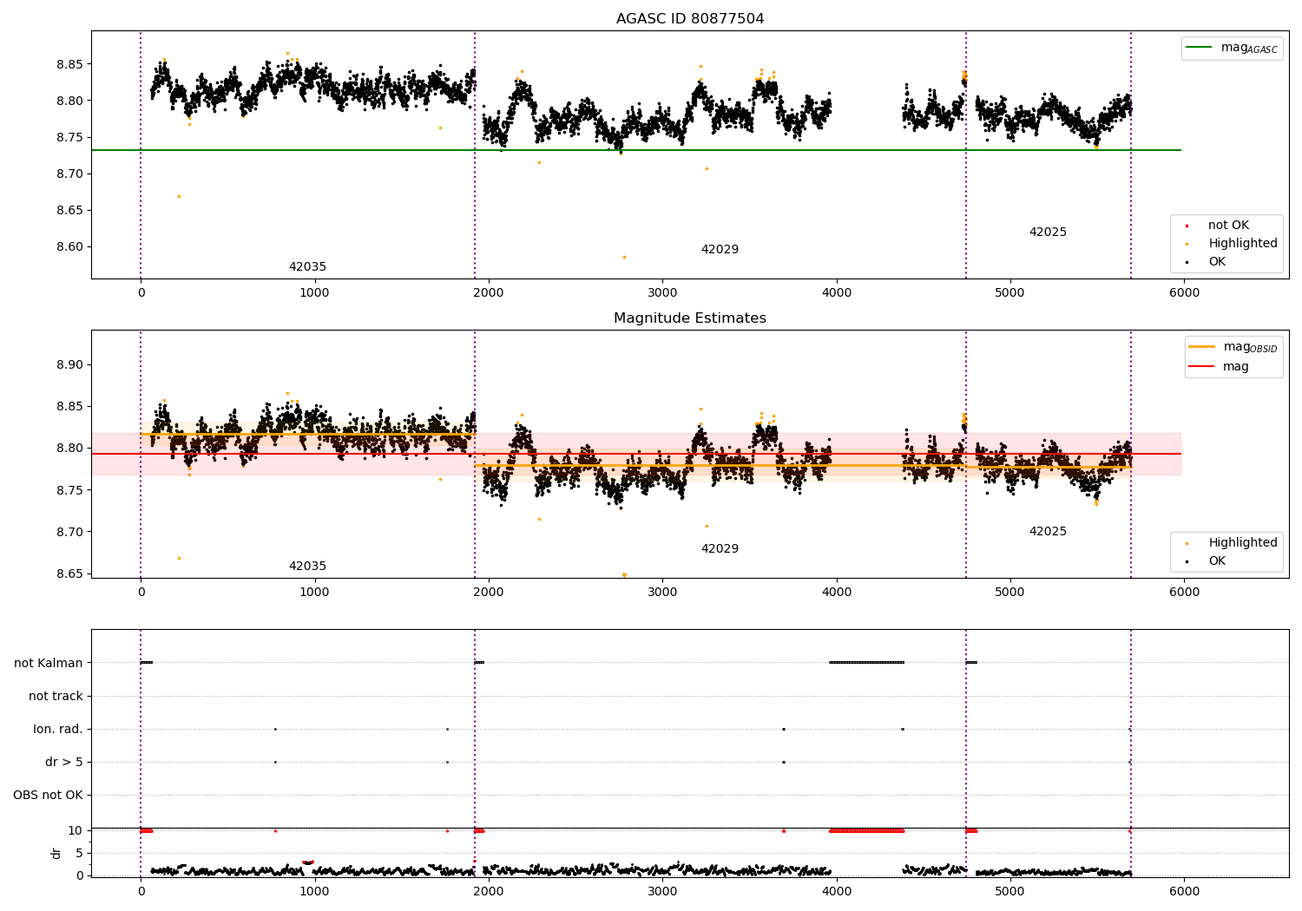Click obsid label 42029 in the middle plot
Screen dimensions: 1302x911
720,549
